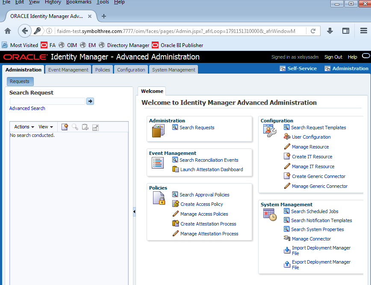
Task: Click the Advanced Search link
Action: pos(27,108)
